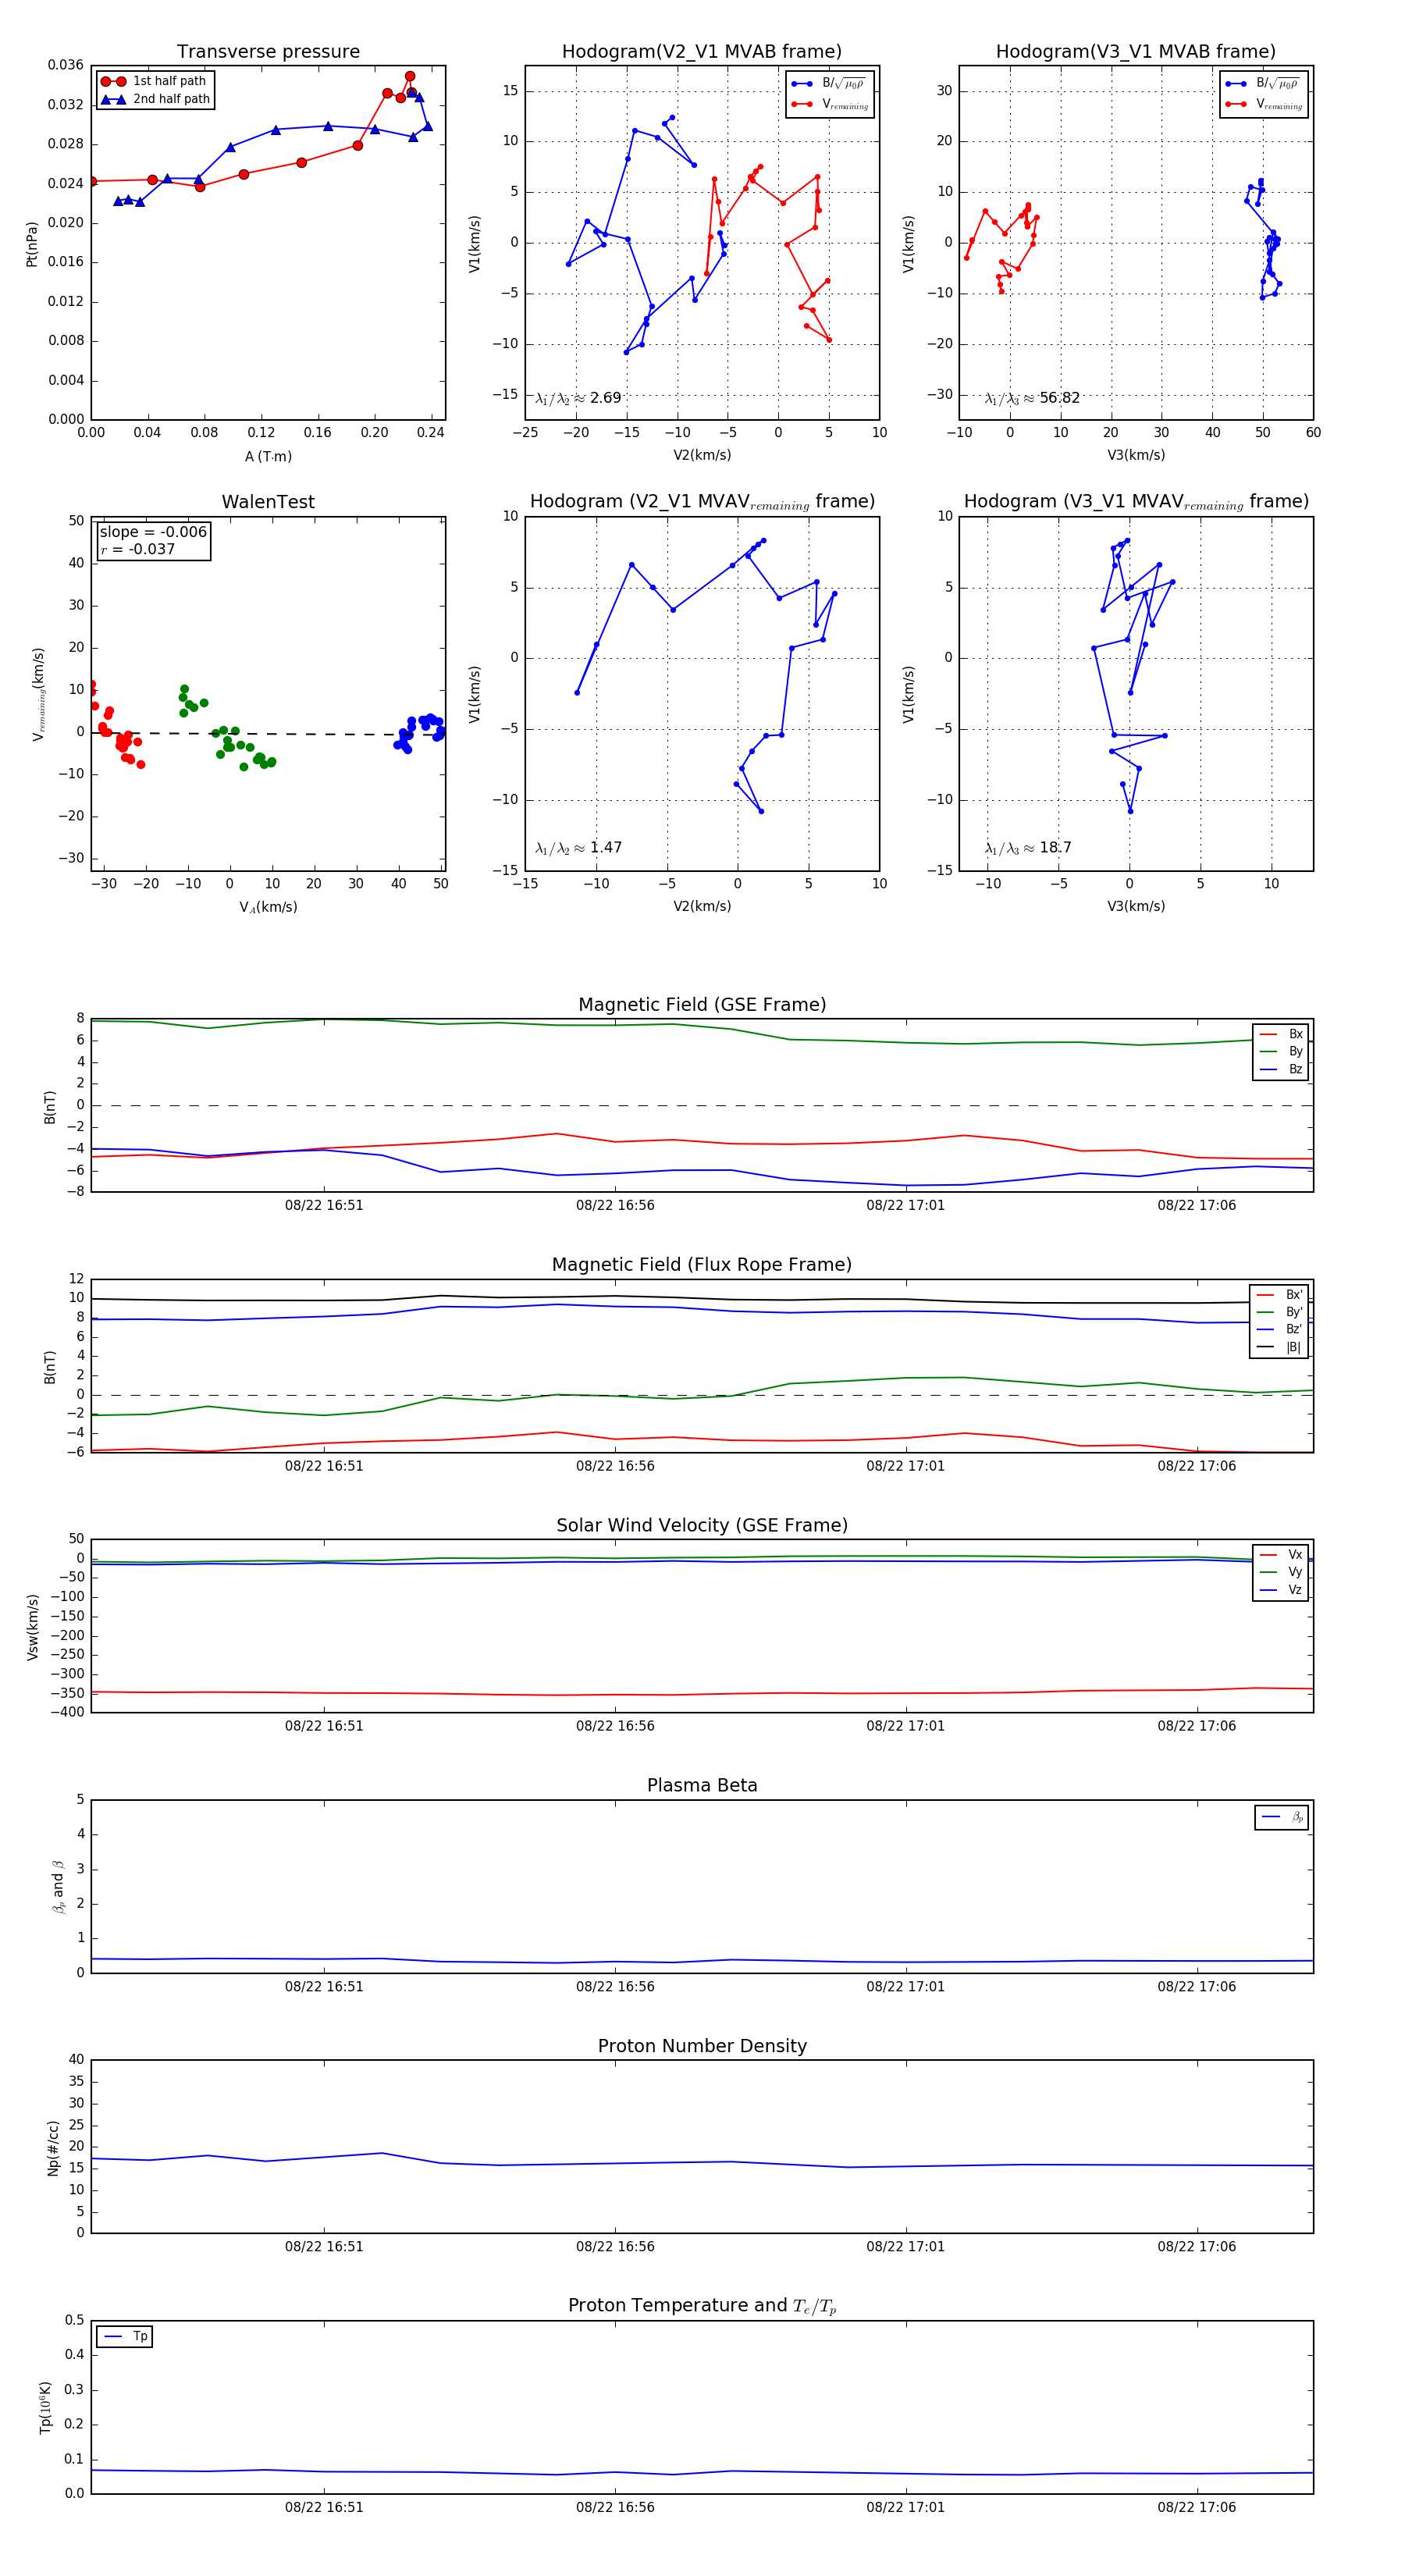
Task: Click the "Magnetic Field (GSE Frame)" title
Action: [702, 1005]
